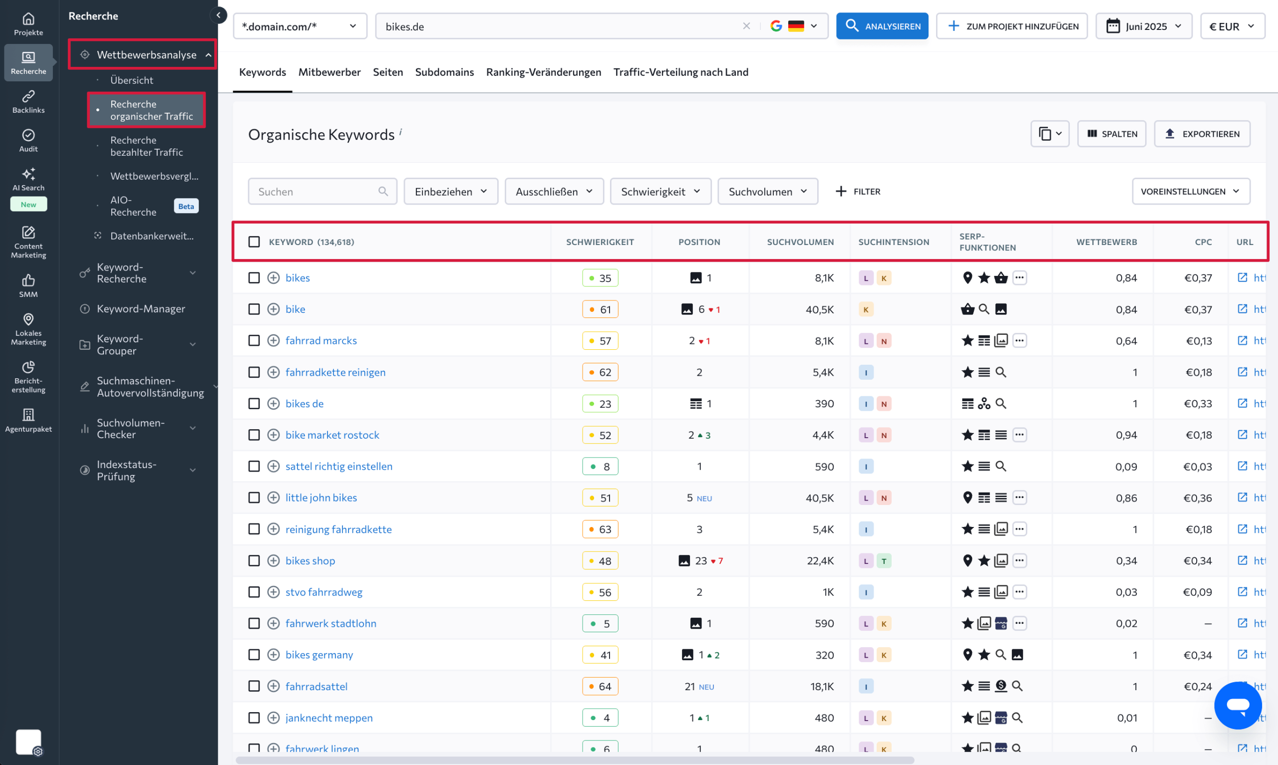Image resolution: width=1278 pixels, height=765 pixels.
Task: Switch to the Mitbewerber tab
Action: click(329, 72)
